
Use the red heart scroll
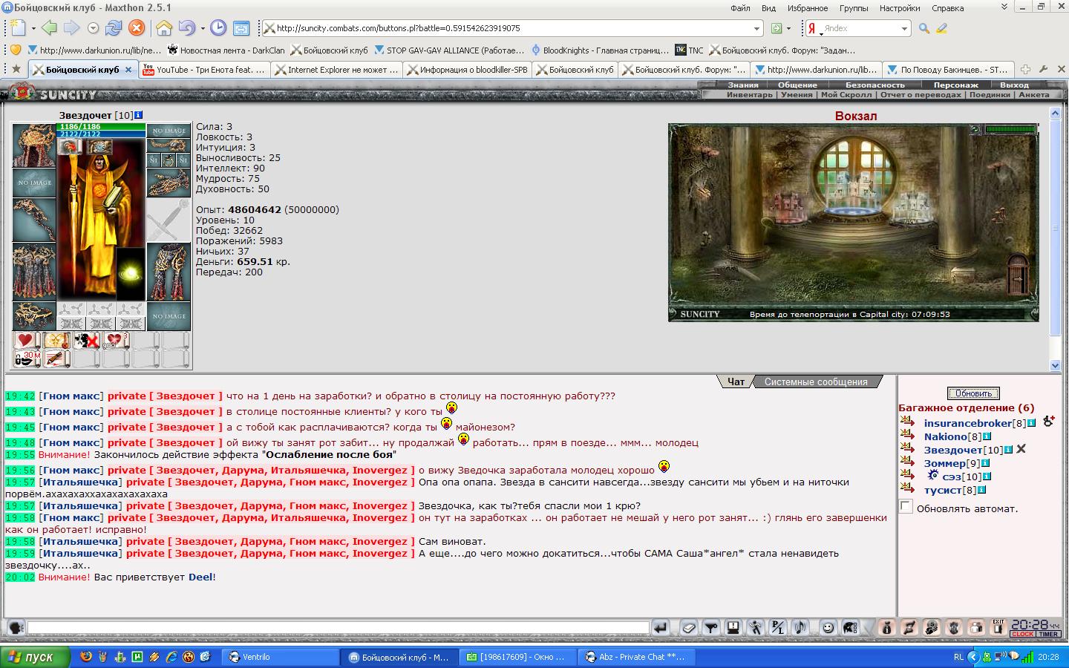click(x=26, y=341)
